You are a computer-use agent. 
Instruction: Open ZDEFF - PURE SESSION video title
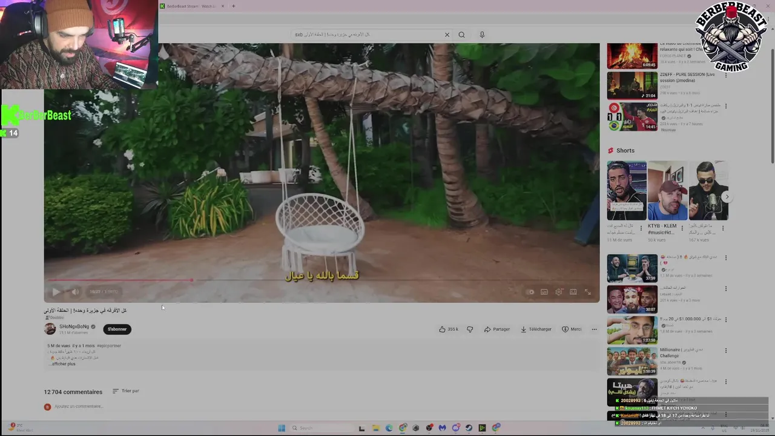coord(687,77)
